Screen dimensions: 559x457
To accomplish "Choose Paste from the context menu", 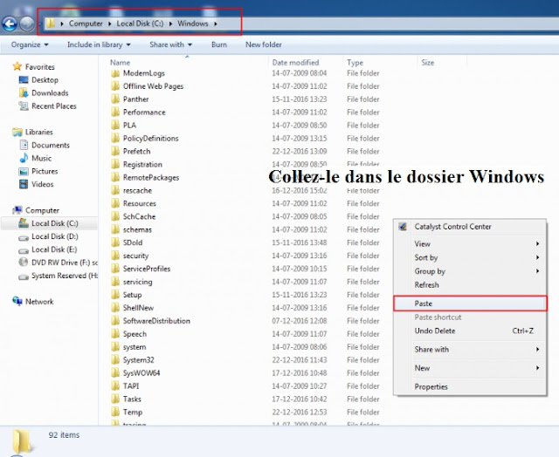I will (470, 304).
